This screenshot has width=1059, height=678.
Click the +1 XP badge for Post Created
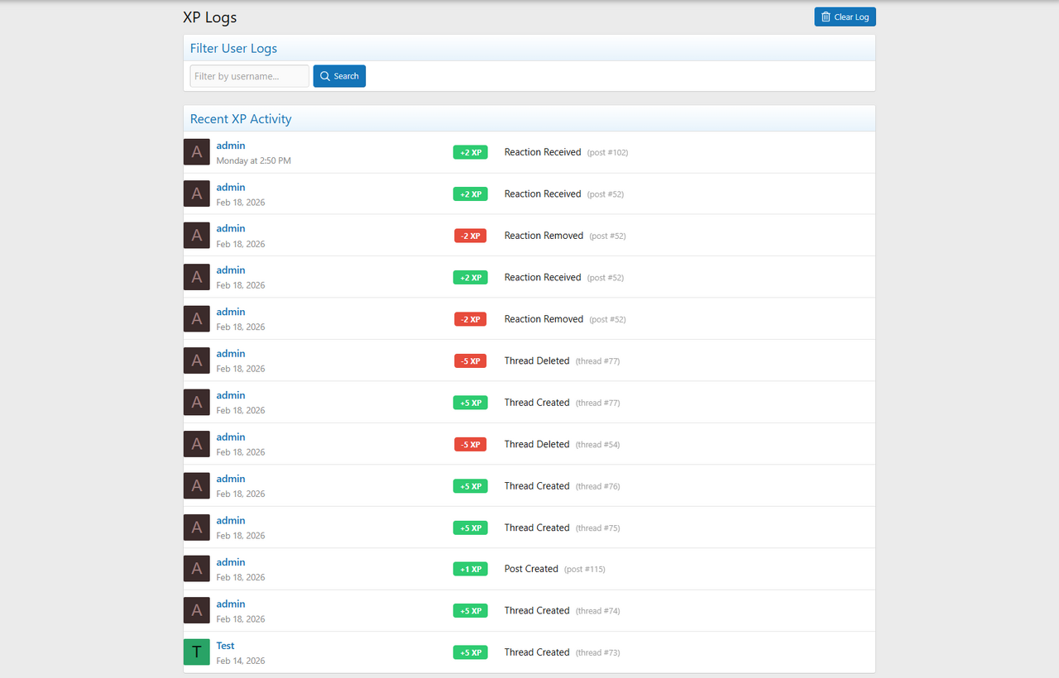470,569
